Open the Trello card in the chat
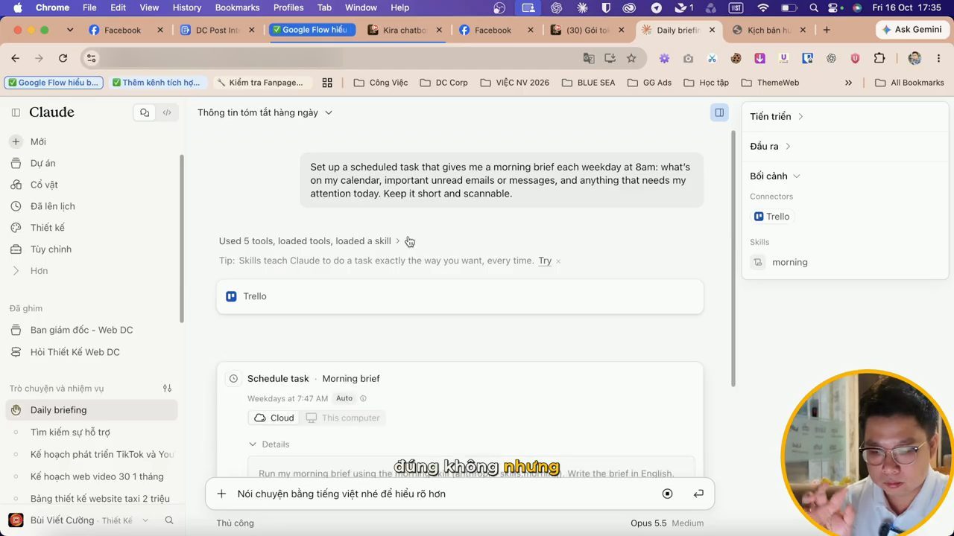This screenshot has width=954, height=536. (460, 296)
